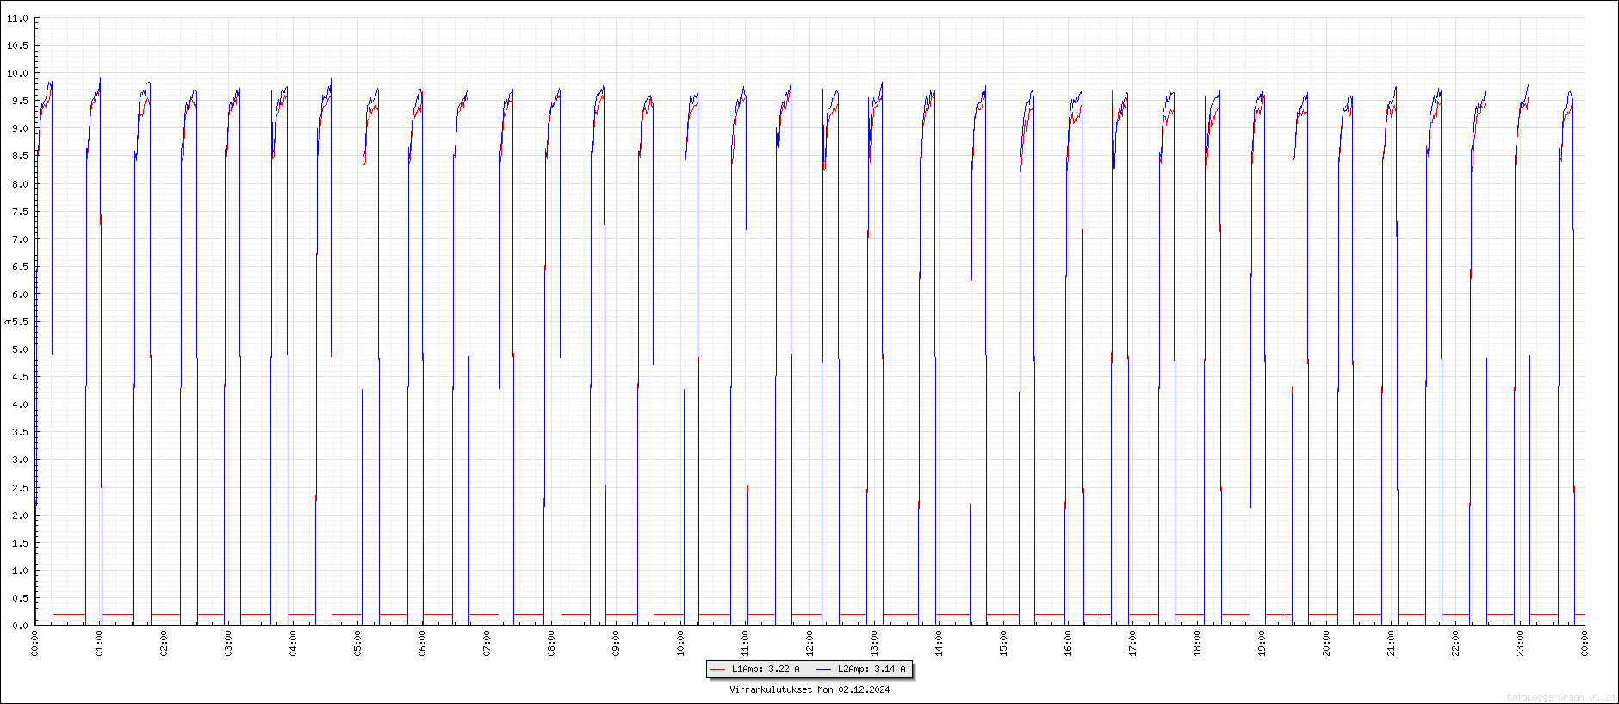Select the legend text 'L1Amp: 3.22 A'
This screenshot has height=704, width=1619.
pos(766,670)
